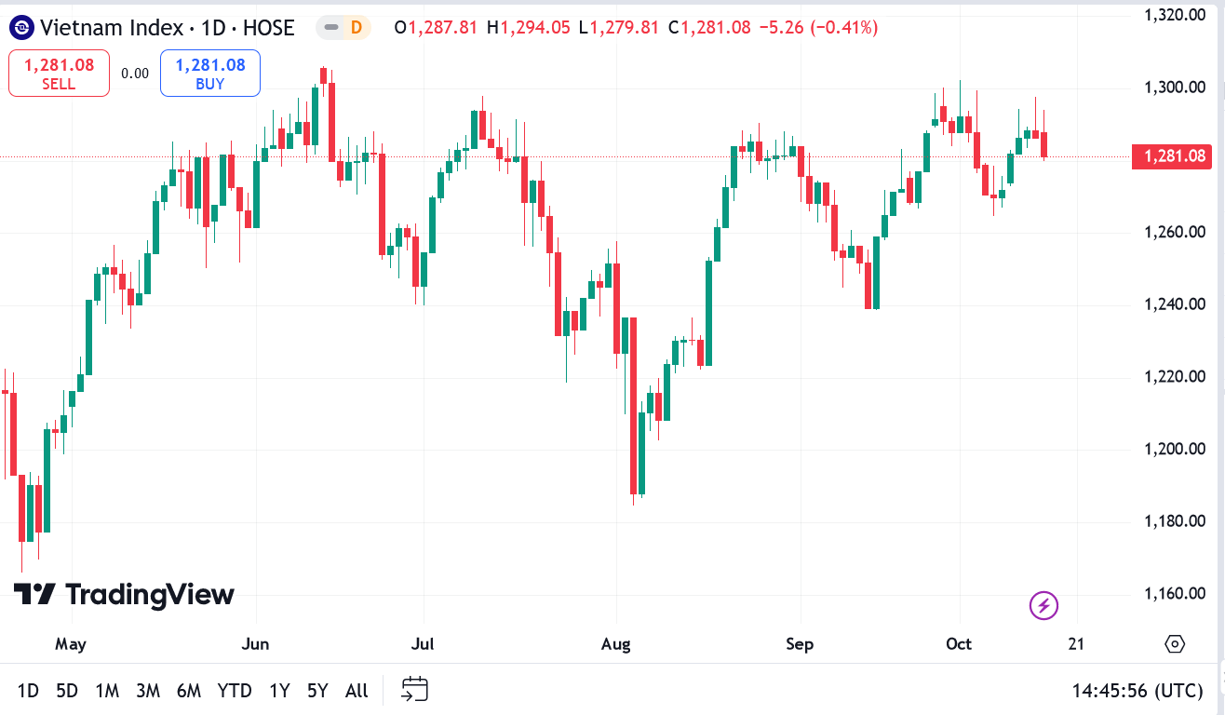The height and width of the screenshot is (715, 1225).
Task: Open the Go-to-date calendar icon
Action: (x=413, y=689)
